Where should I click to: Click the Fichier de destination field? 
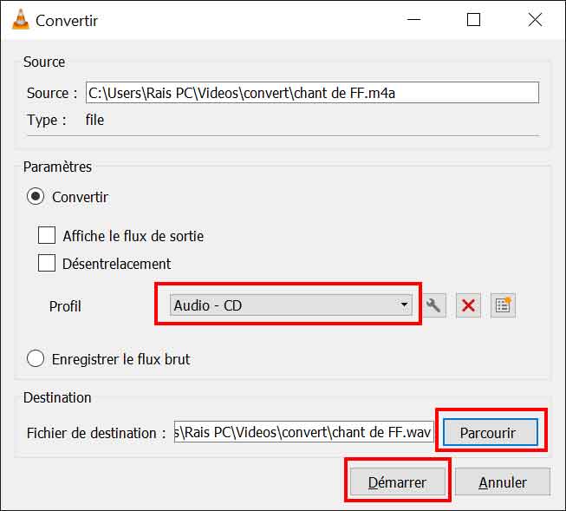click(303, 432)
